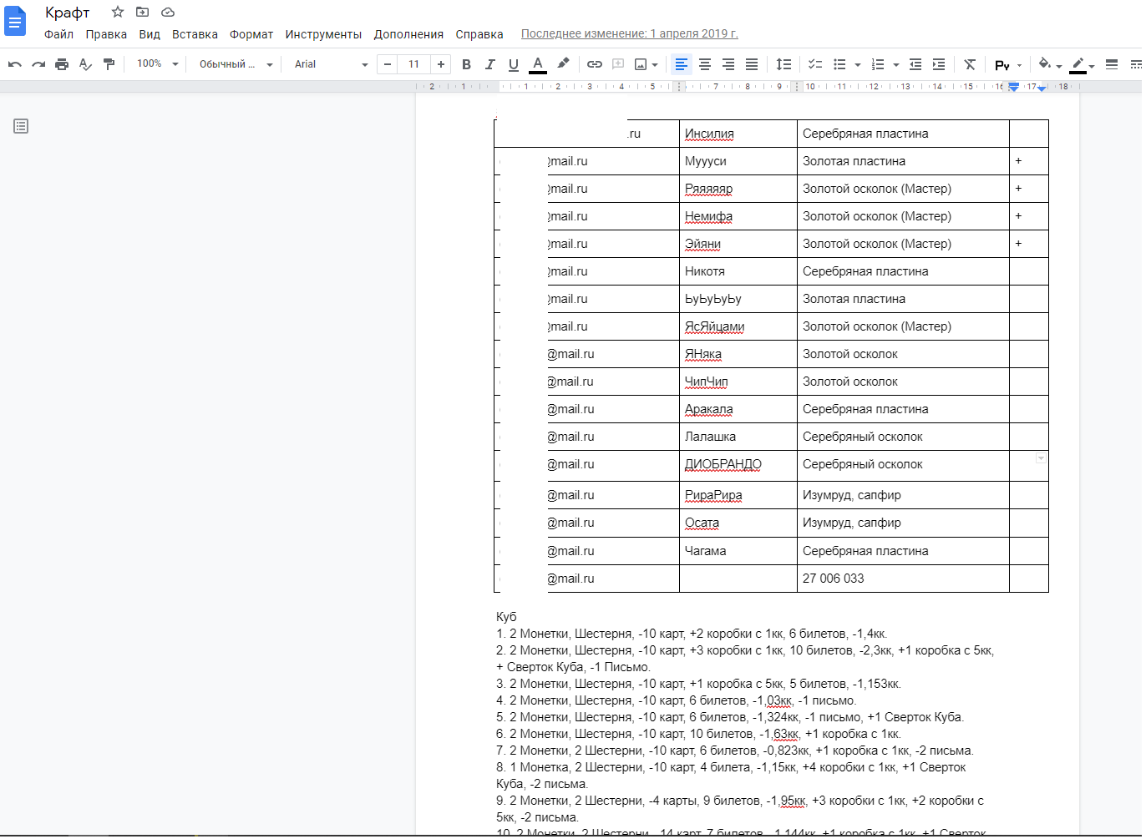
Task: Open input tools dropdown arrow
Action: tap(1020, 64)
